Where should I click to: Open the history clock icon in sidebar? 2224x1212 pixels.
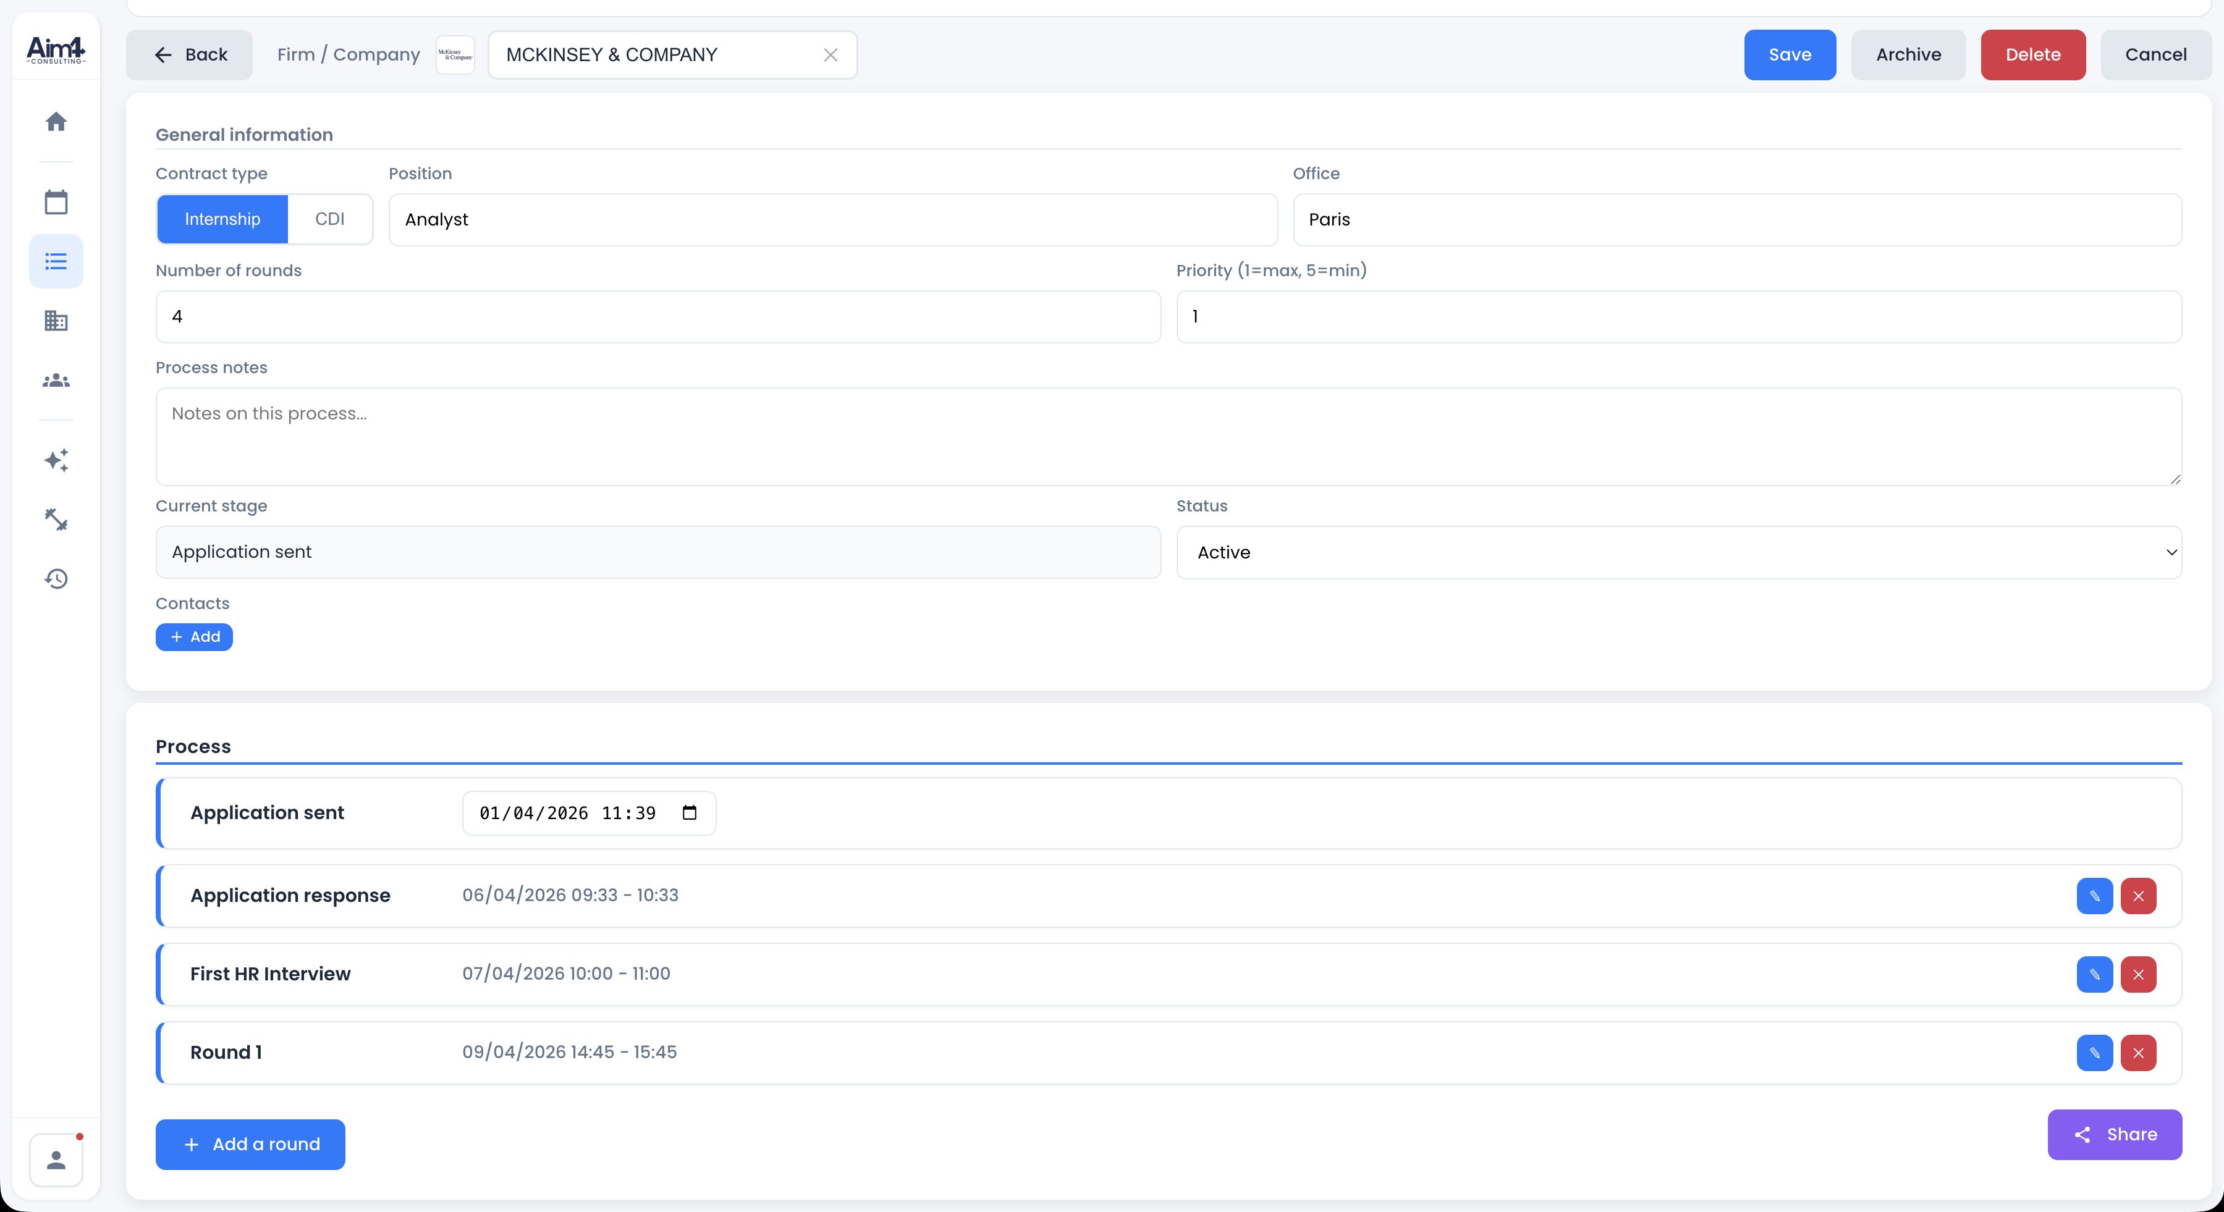tap(56, 578)
